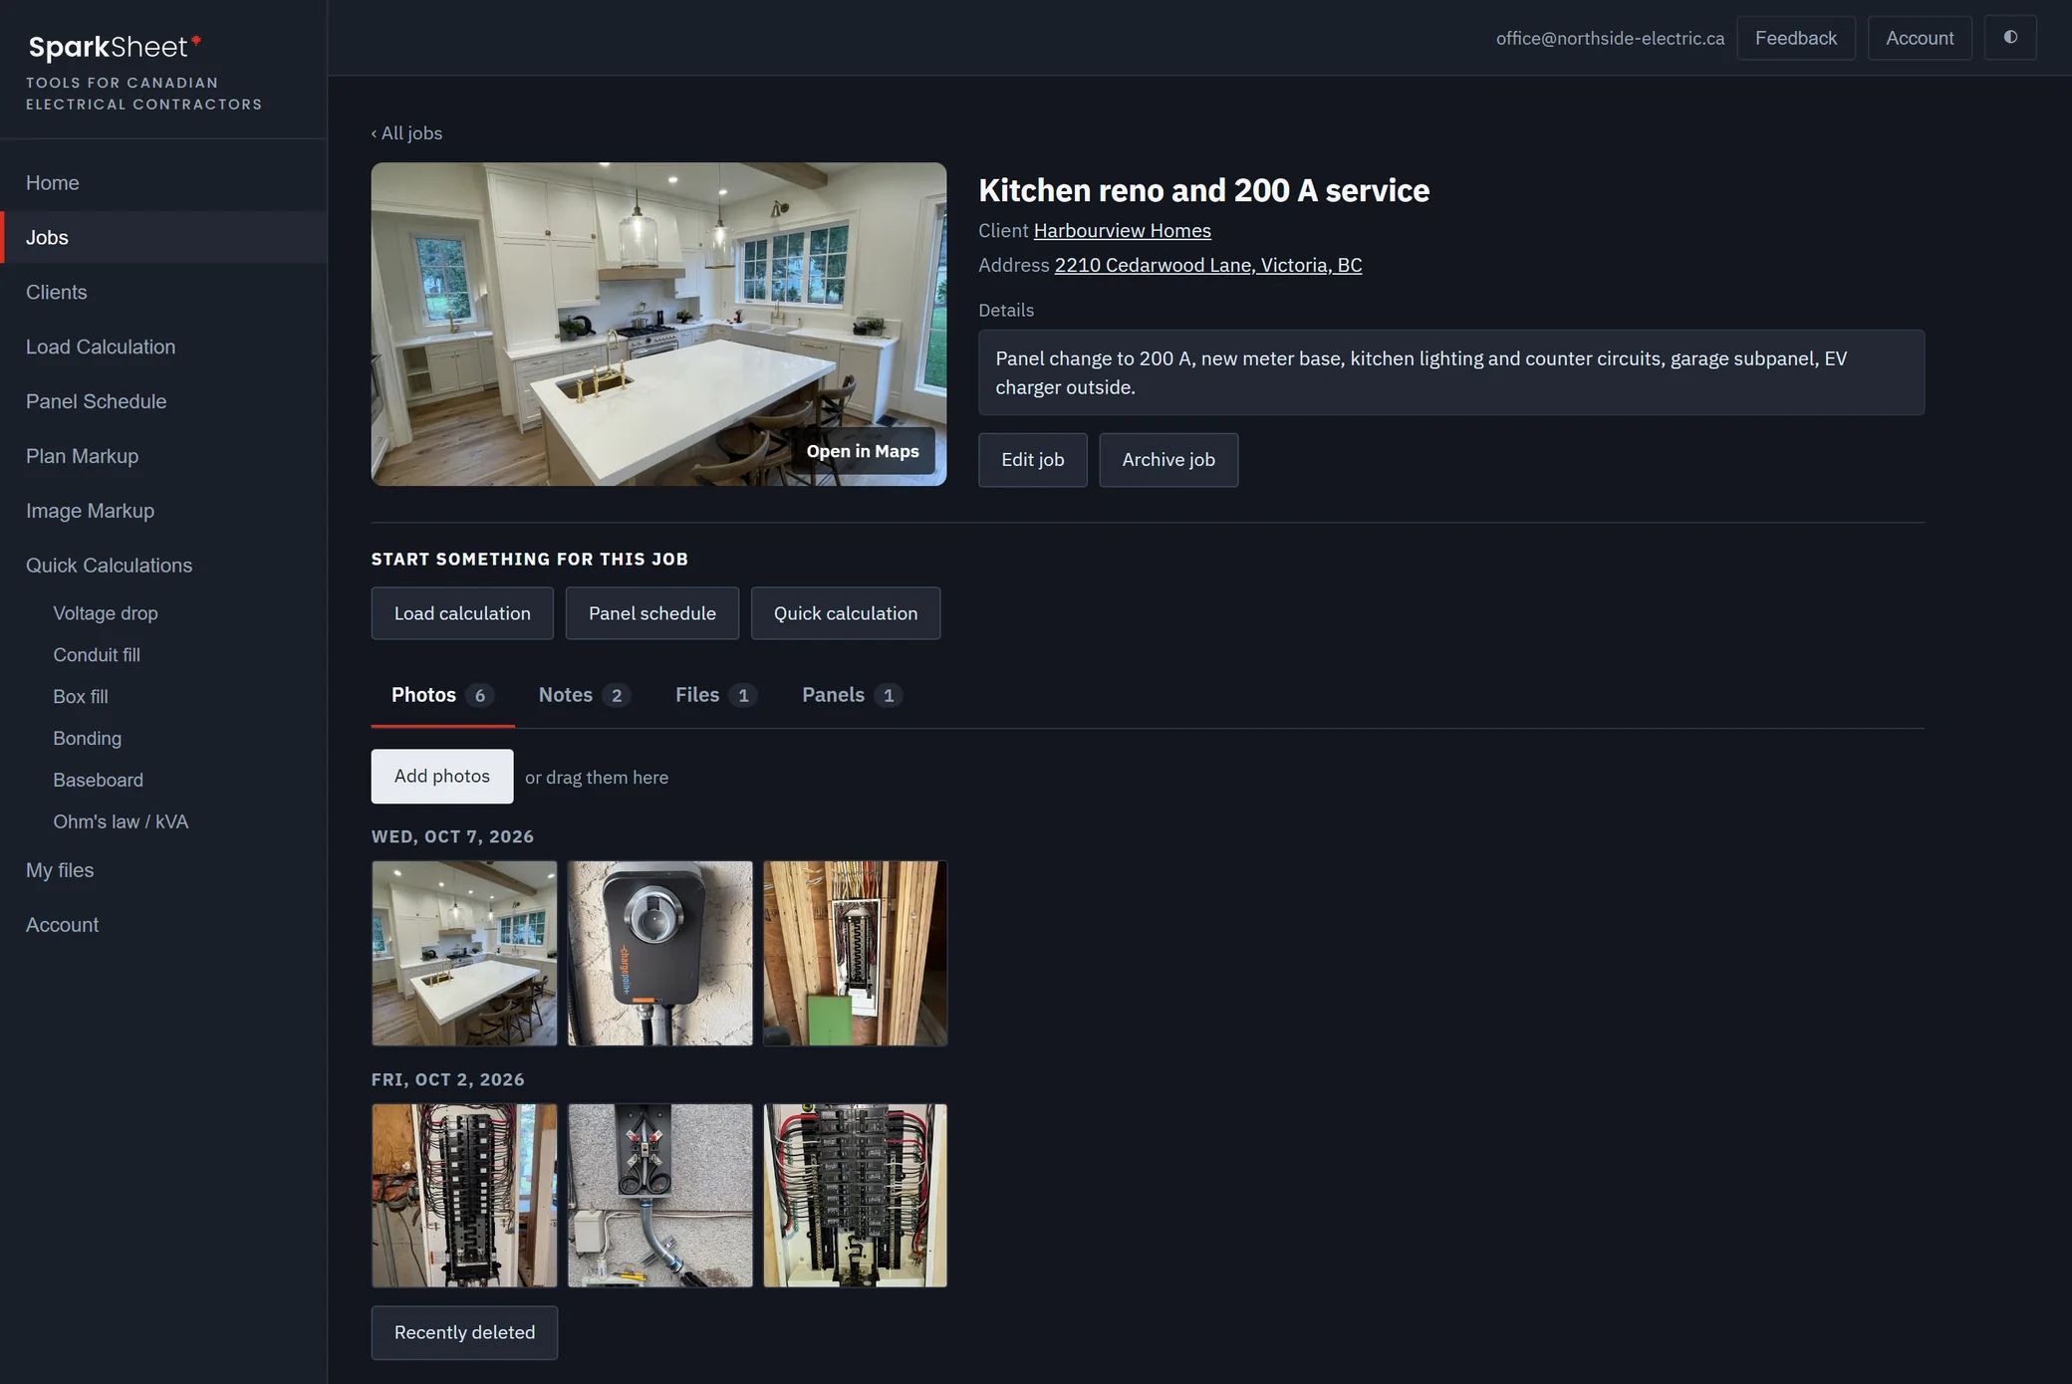2072x1384 pixels.
Task: Toggle the dark/light theme icon
Action: tap(2010, 38)
